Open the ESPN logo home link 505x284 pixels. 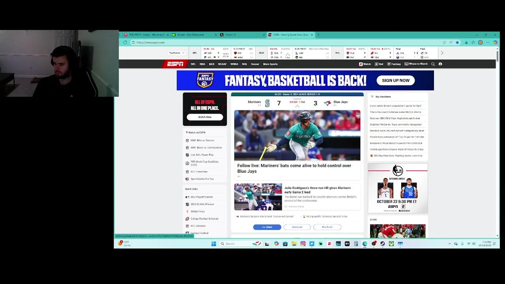click(x=175, y=64)
